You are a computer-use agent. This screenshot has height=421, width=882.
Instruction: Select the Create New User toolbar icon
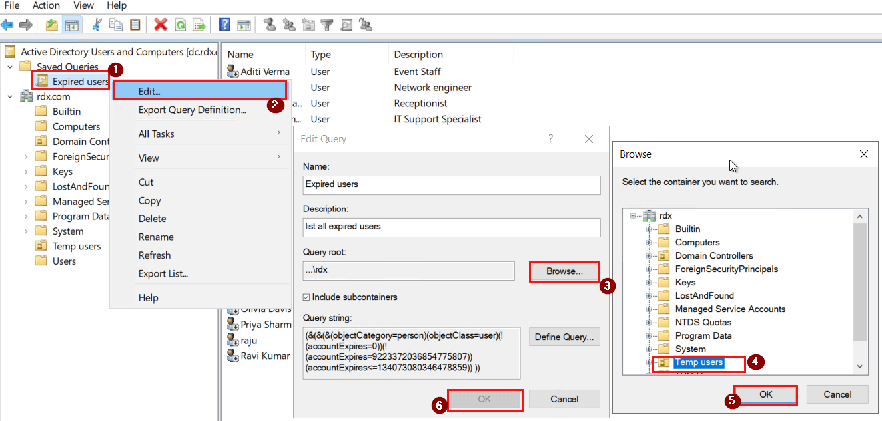click(270, 25)
